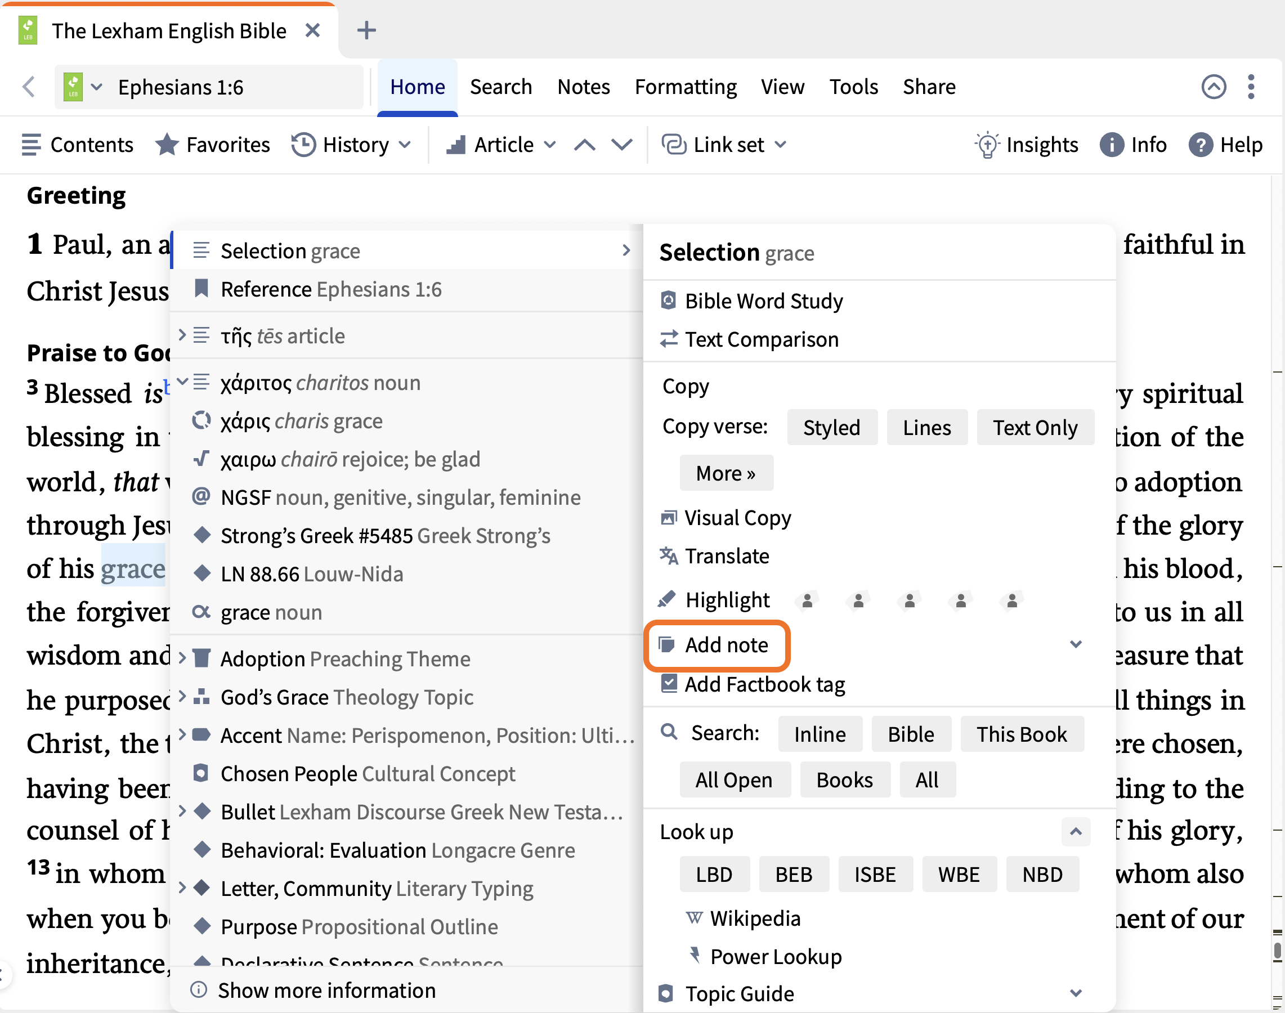The image size is (1285, 1013).
Task: Open Help from the toolbar
Action: [1225, 145]
